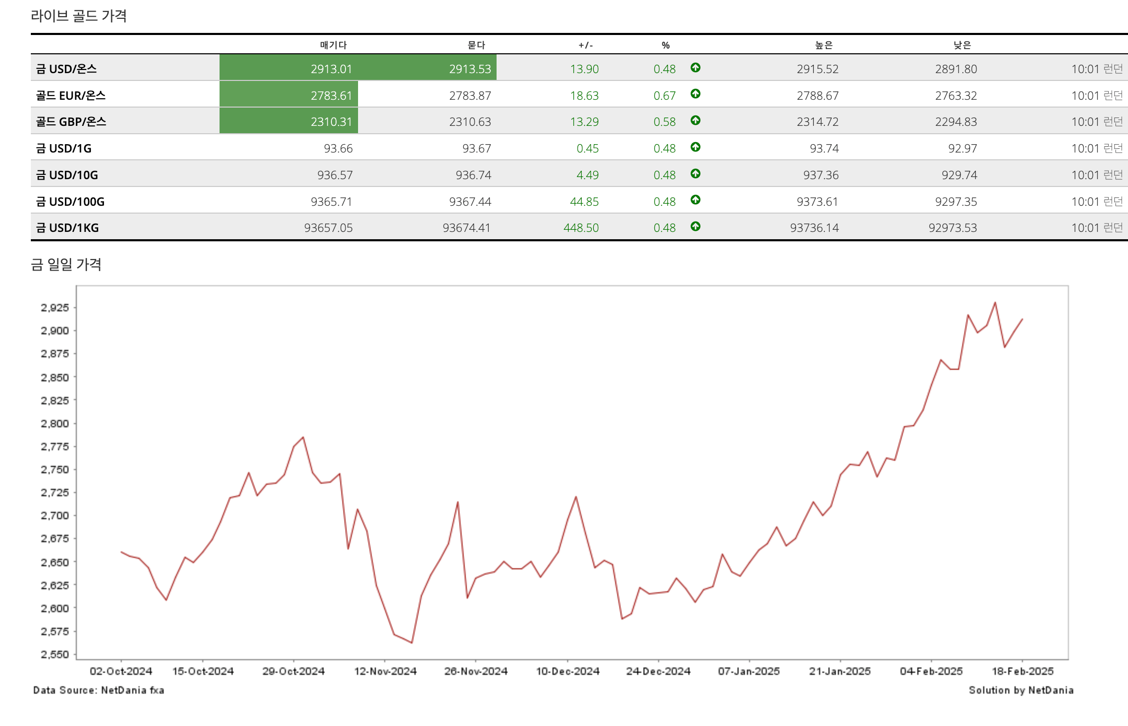
Task: Click green up arrow in 골드 GBP/온스 row
Action: tap(695, 121)
